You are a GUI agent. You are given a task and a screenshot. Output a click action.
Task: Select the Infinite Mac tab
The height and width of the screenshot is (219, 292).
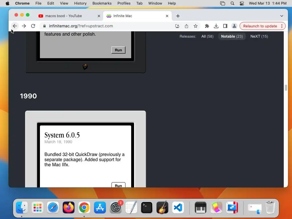pos(137,16)
